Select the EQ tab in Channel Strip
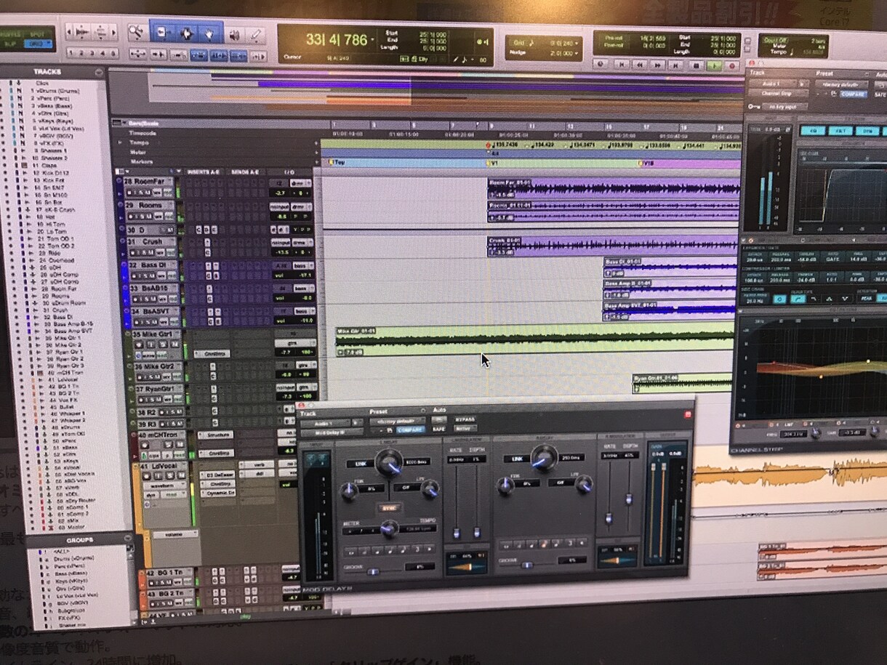This screenshot has height=665, width=887. pyautogui.click(x=814, y=131)
